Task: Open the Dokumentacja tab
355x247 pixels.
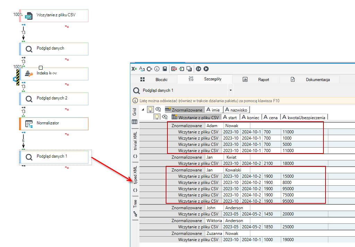Action: pos(310,79)
